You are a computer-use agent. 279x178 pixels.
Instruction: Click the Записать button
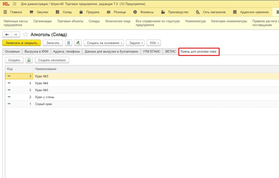(x=53, y=43)
